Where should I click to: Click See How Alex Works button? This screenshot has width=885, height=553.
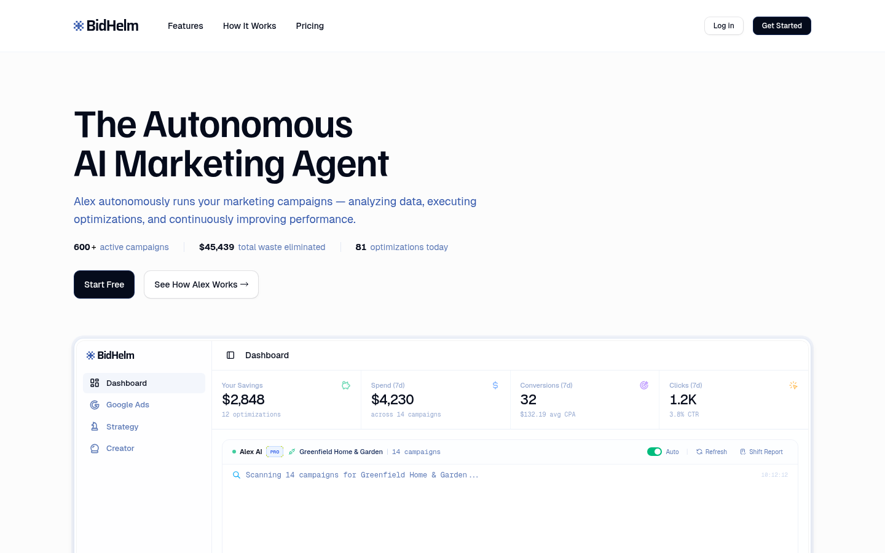point(201,284)
